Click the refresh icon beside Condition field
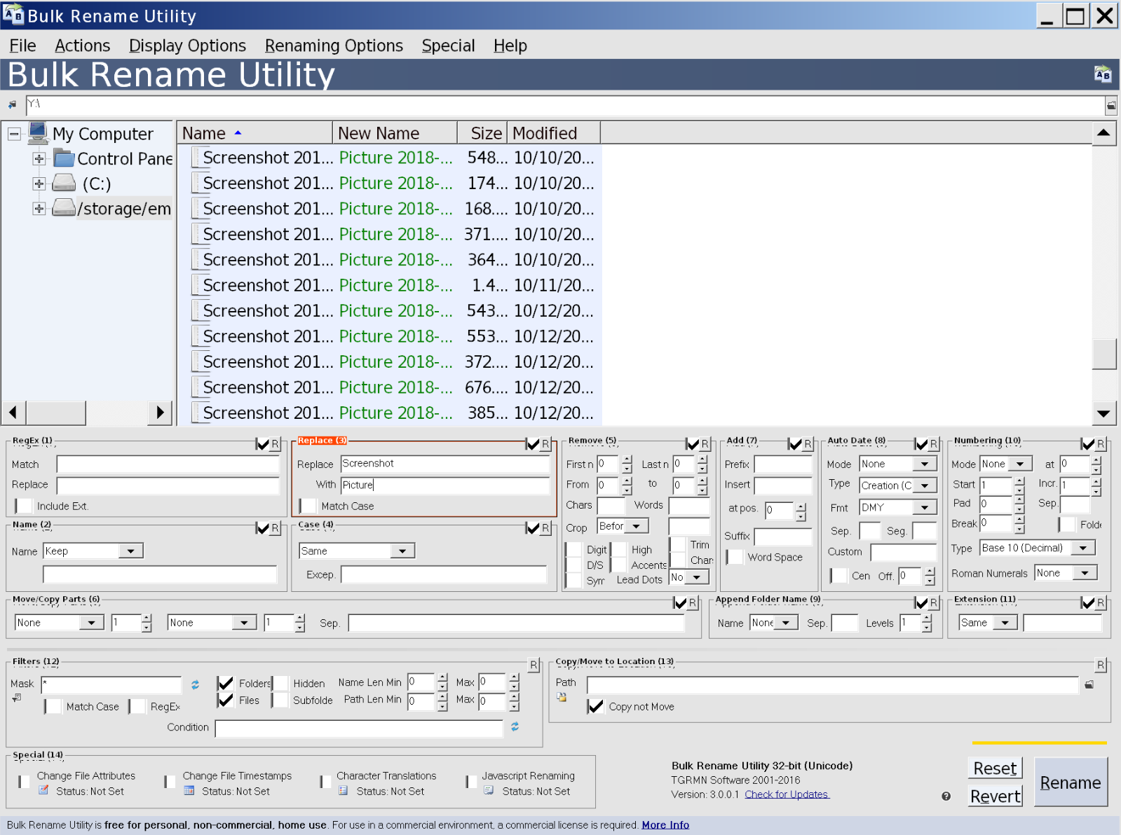 515,727
